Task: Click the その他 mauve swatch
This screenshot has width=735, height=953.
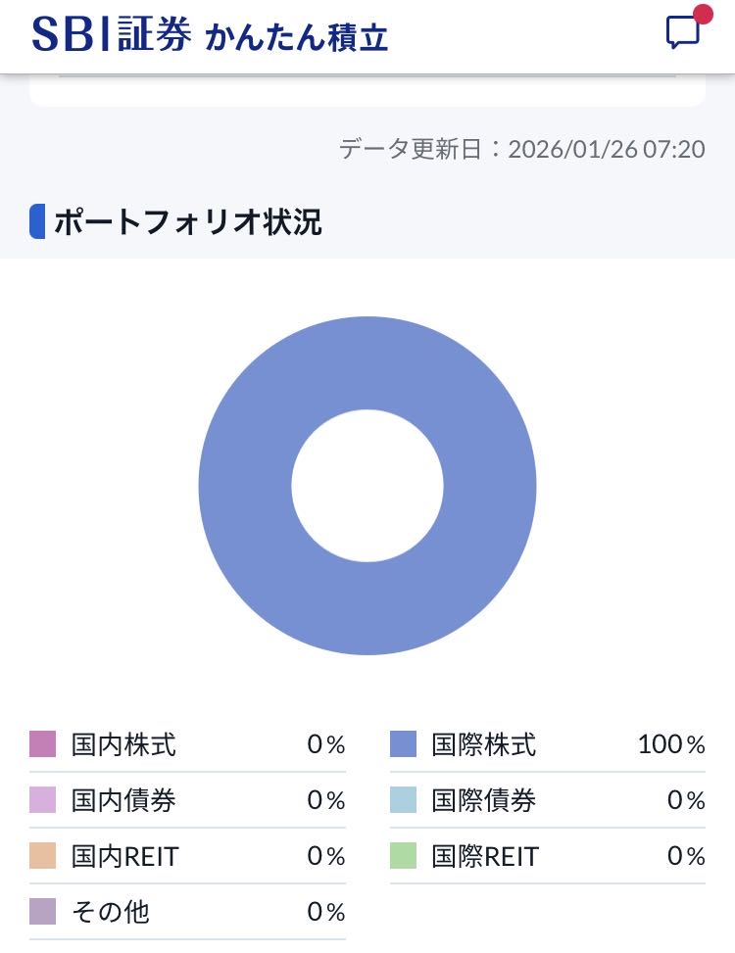Action: (43, 912)
